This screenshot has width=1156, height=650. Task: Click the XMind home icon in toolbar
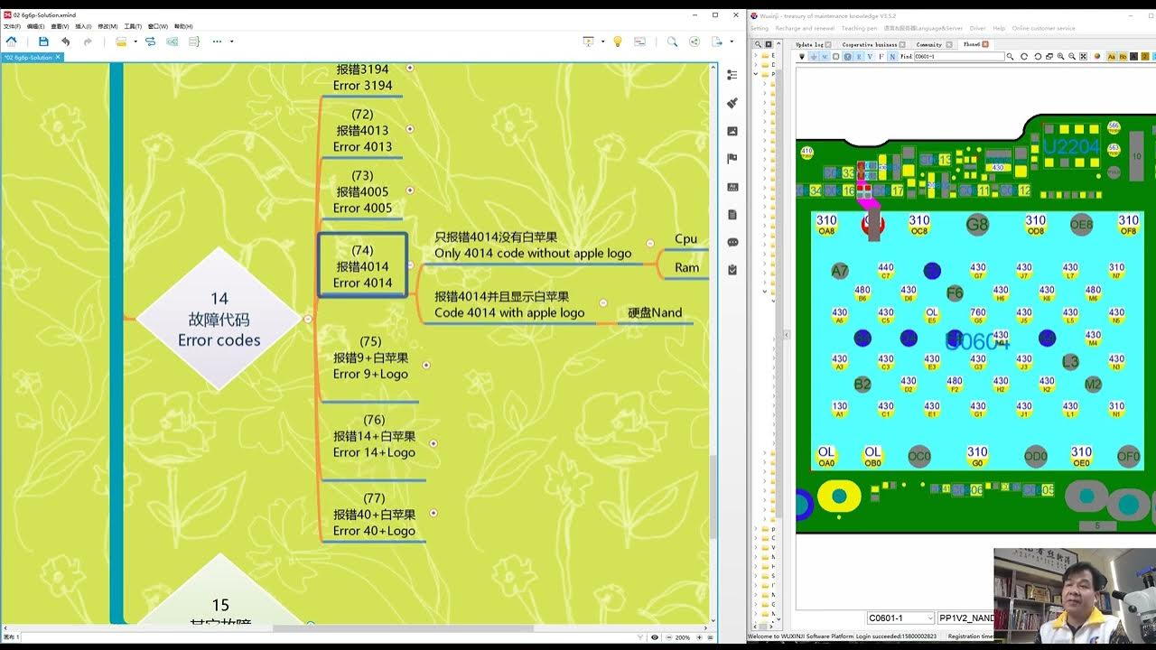coord(12,42)
